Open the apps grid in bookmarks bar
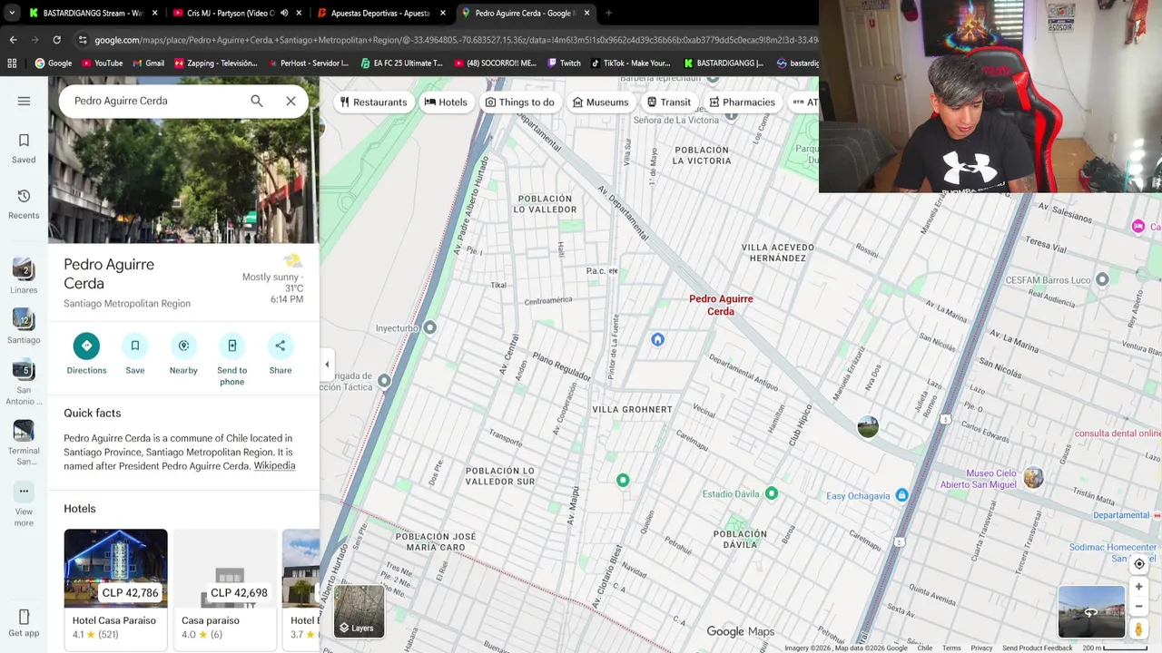Screen dimensions: 1162x653 click(12, 63)
